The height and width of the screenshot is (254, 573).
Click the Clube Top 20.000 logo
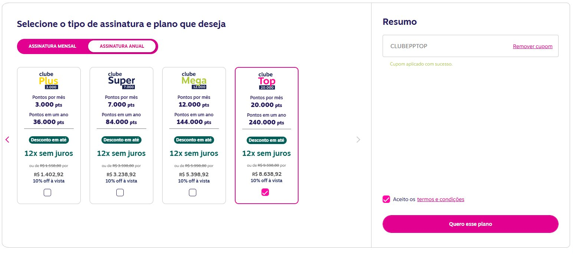click(x=267, y=81)
